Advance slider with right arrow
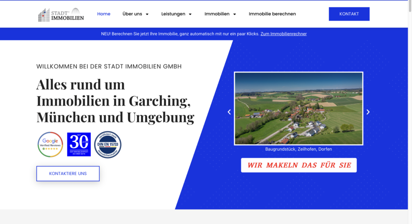 (x=368, y=112)
